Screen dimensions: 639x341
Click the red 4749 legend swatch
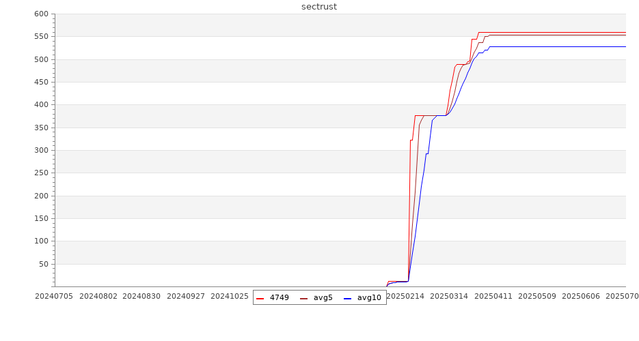coord(260,298)
